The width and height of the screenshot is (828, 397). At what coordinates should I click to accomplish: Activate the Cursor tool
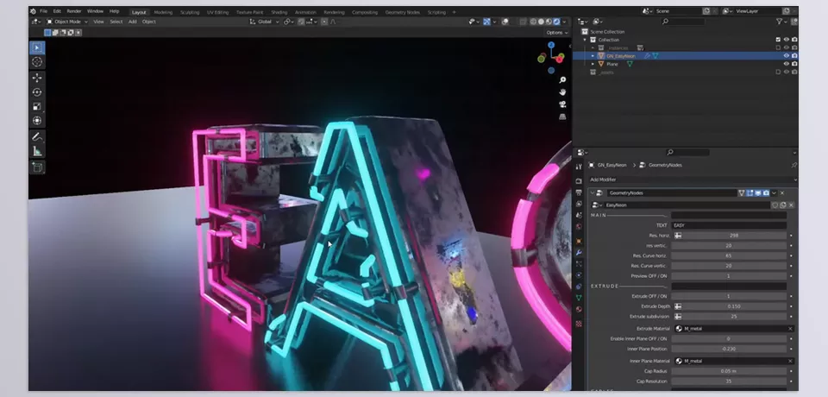pyautogui.click(x=37, y=62)
